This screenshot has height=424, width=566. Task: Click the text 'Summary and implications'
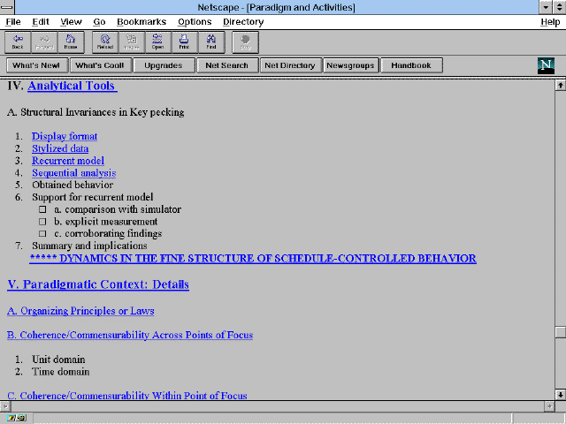[89, 246]
